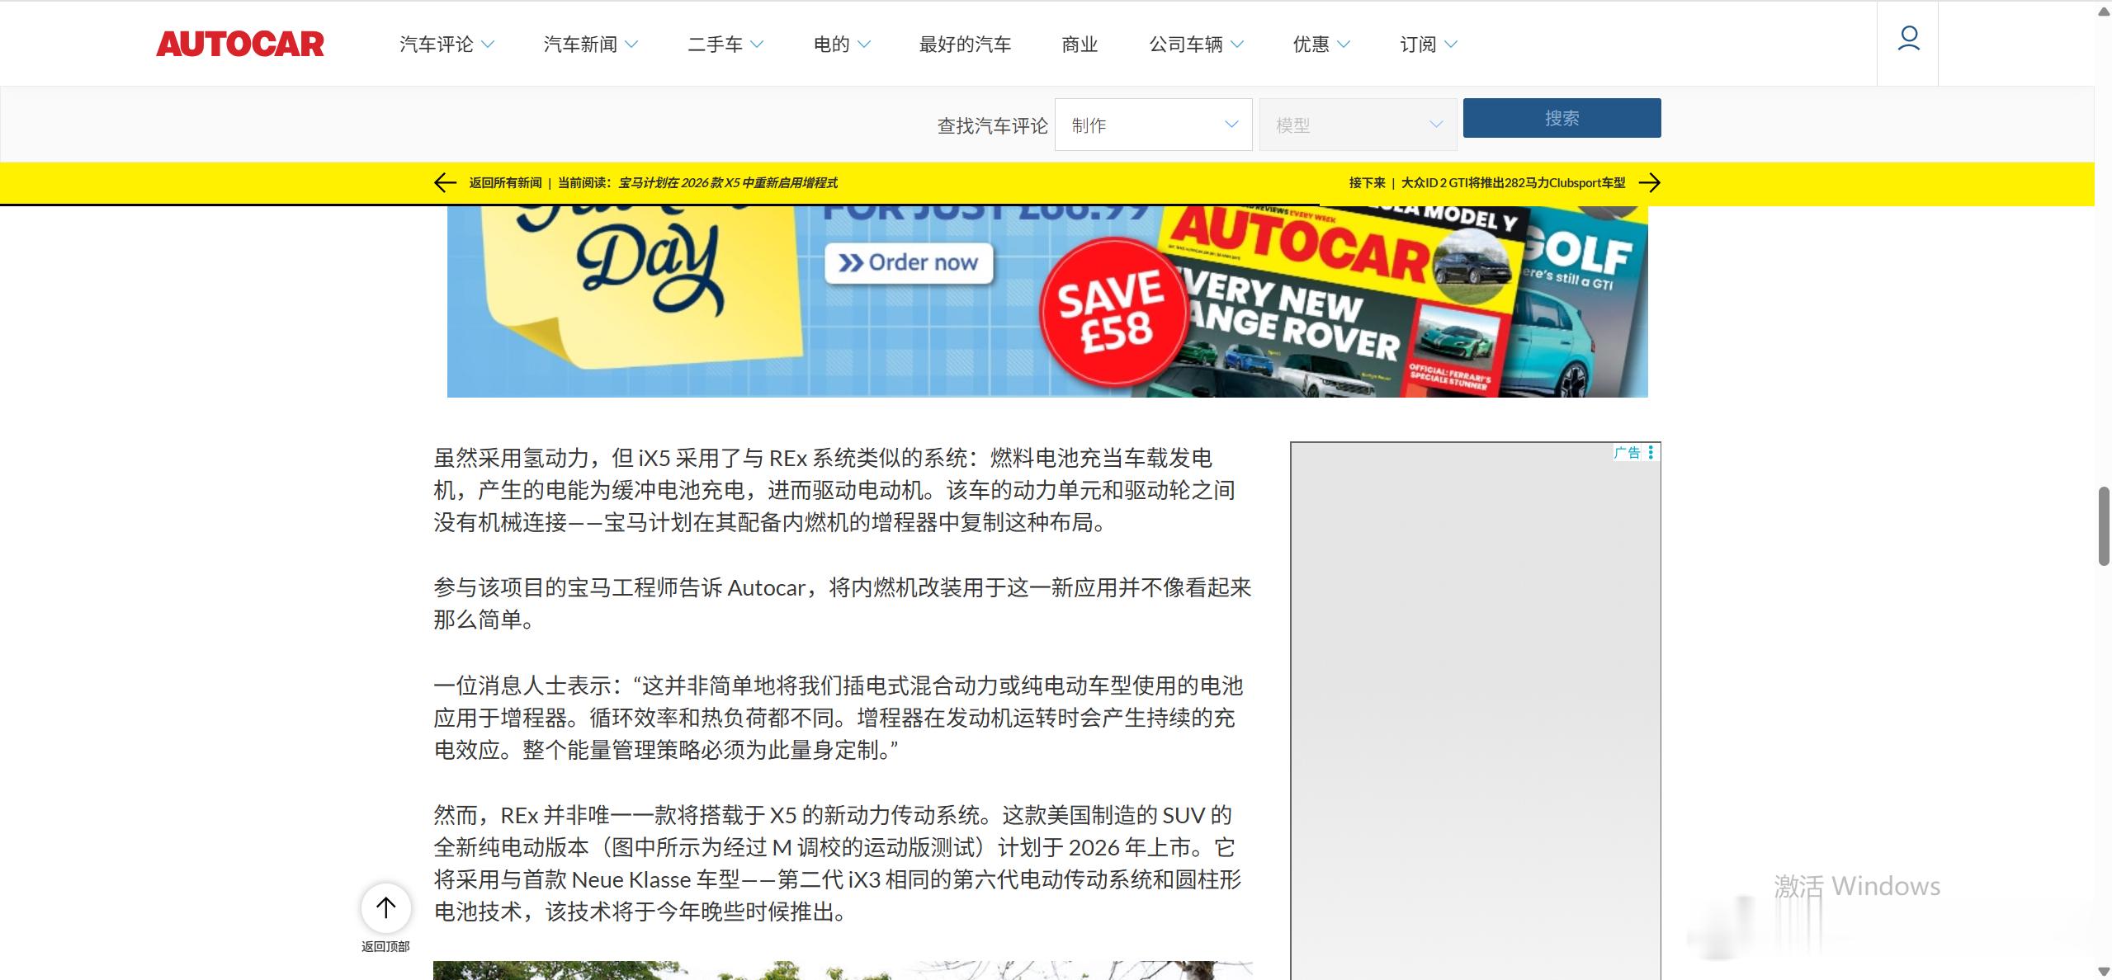Click the paragraph starting 参与该项目的宝马工程师

tap(843, 603)
